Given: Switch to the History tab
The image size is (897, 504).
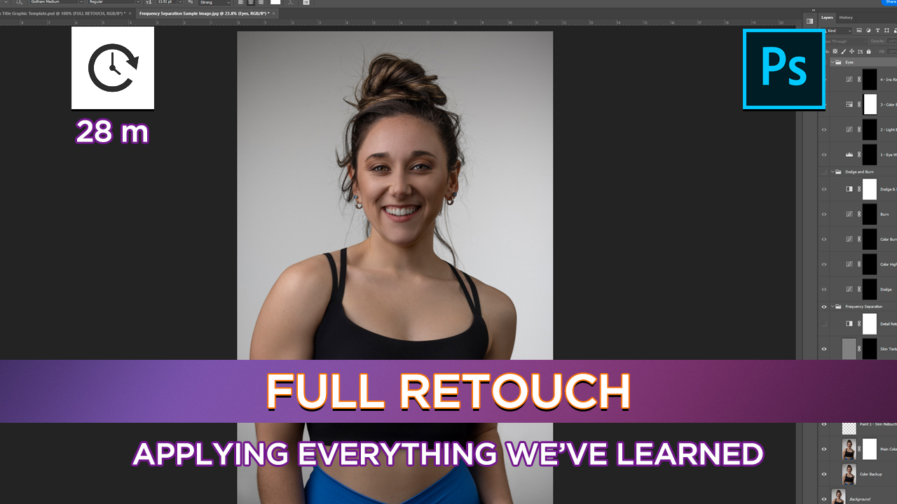Looking at the screenshot, I should coord(846,17).
